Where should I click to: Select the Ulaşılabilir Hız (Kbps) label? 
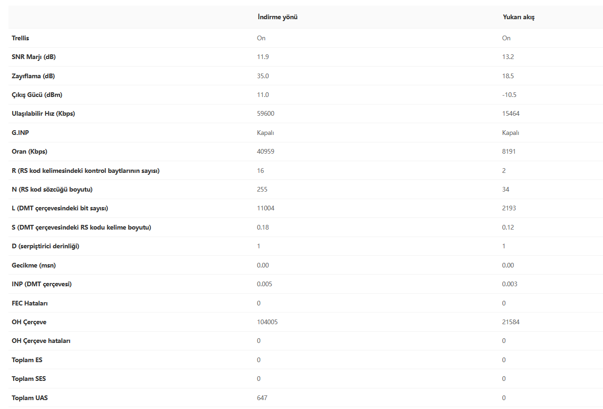pyautogui.click(x=43, y=113)
